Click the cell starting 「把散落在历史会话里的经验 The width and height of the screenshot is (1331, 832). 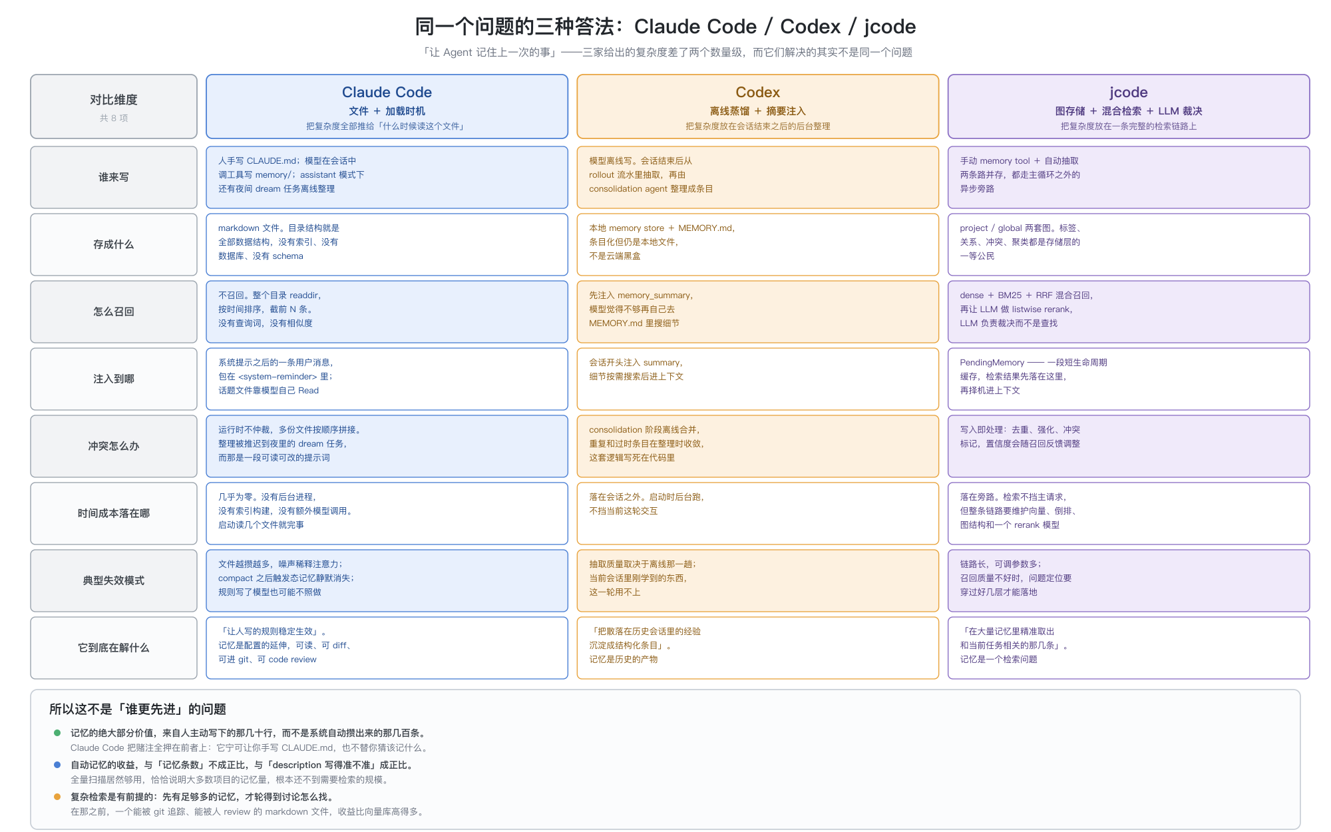pos(757,648)
